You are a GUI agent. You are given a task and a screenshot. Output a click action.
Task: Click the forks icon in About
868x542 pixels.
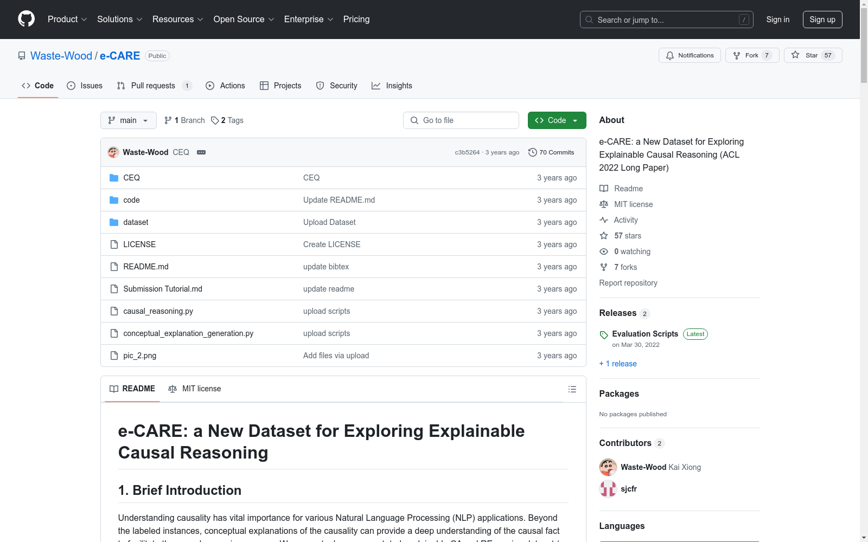604,267
